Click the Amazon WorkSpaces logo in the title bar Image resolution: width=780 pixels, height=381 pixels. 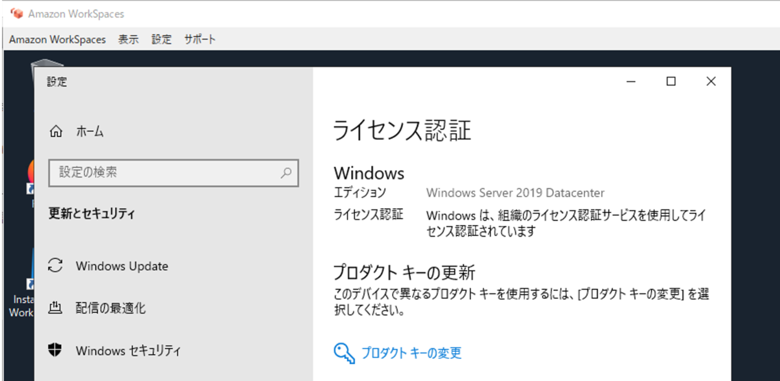click(x=17, y=14)
